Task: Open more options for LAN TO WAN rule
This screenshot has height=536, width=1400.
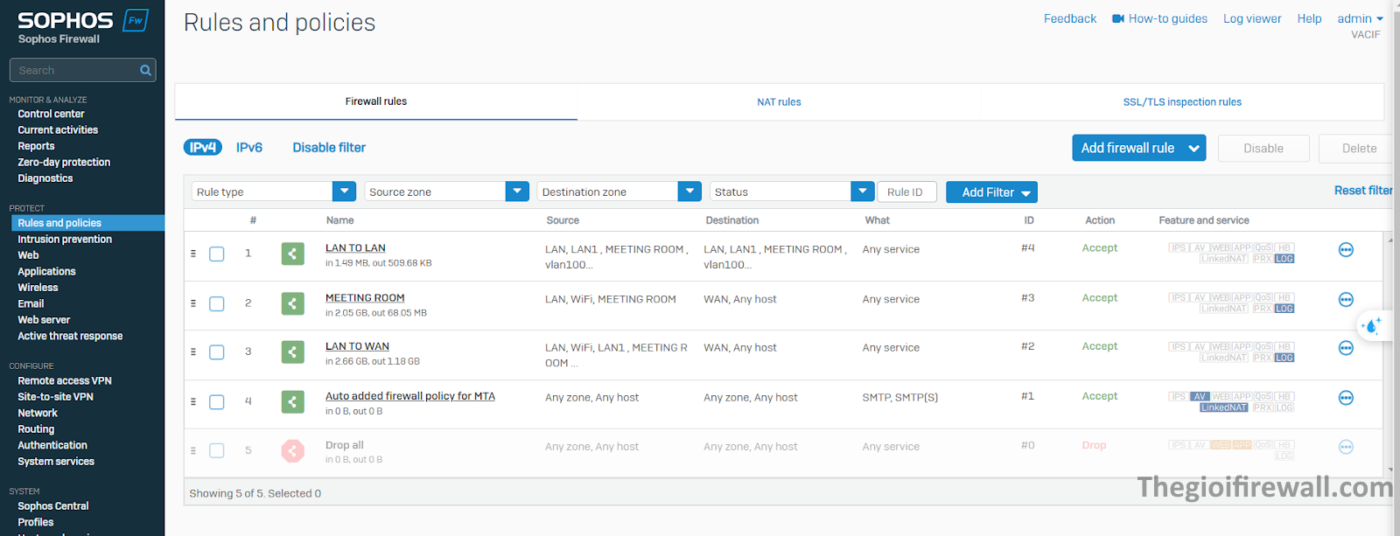Action: (x=1346, y=349)
